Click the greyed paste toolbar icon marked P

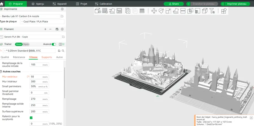coord(135,11)
